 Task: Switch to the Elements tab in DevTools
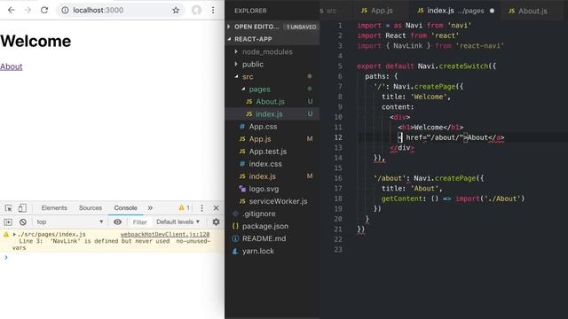[54, 208]
